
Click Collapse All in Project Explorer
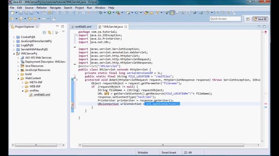pyautogui.click(x=44, y=32)
